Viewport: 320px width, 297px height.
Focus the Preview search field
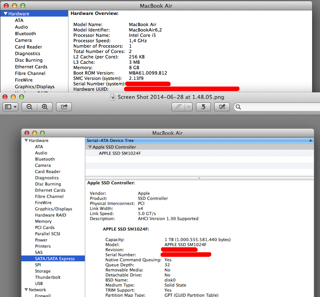(278, 107)
